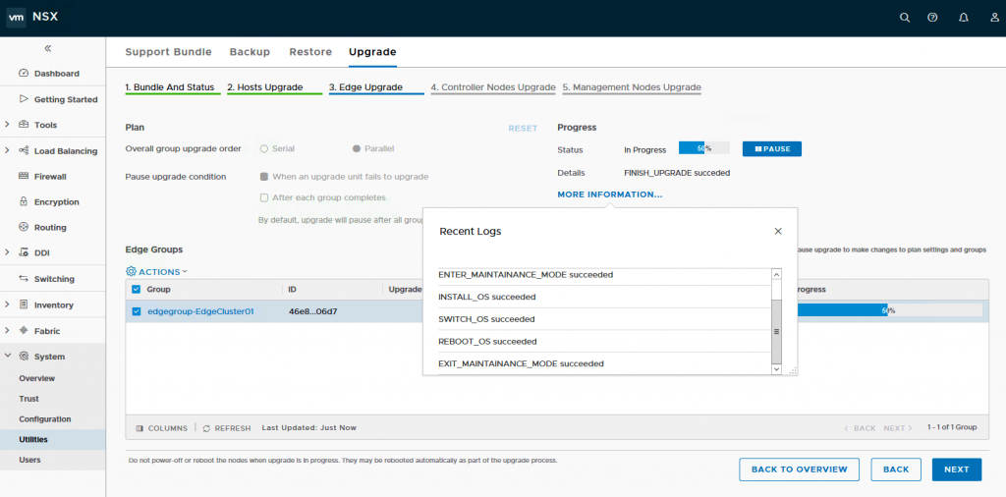Click MORE INFORMATION link
Image resolution: width=1006 pixels, height=497 pixels.
[x=609, y=194]
